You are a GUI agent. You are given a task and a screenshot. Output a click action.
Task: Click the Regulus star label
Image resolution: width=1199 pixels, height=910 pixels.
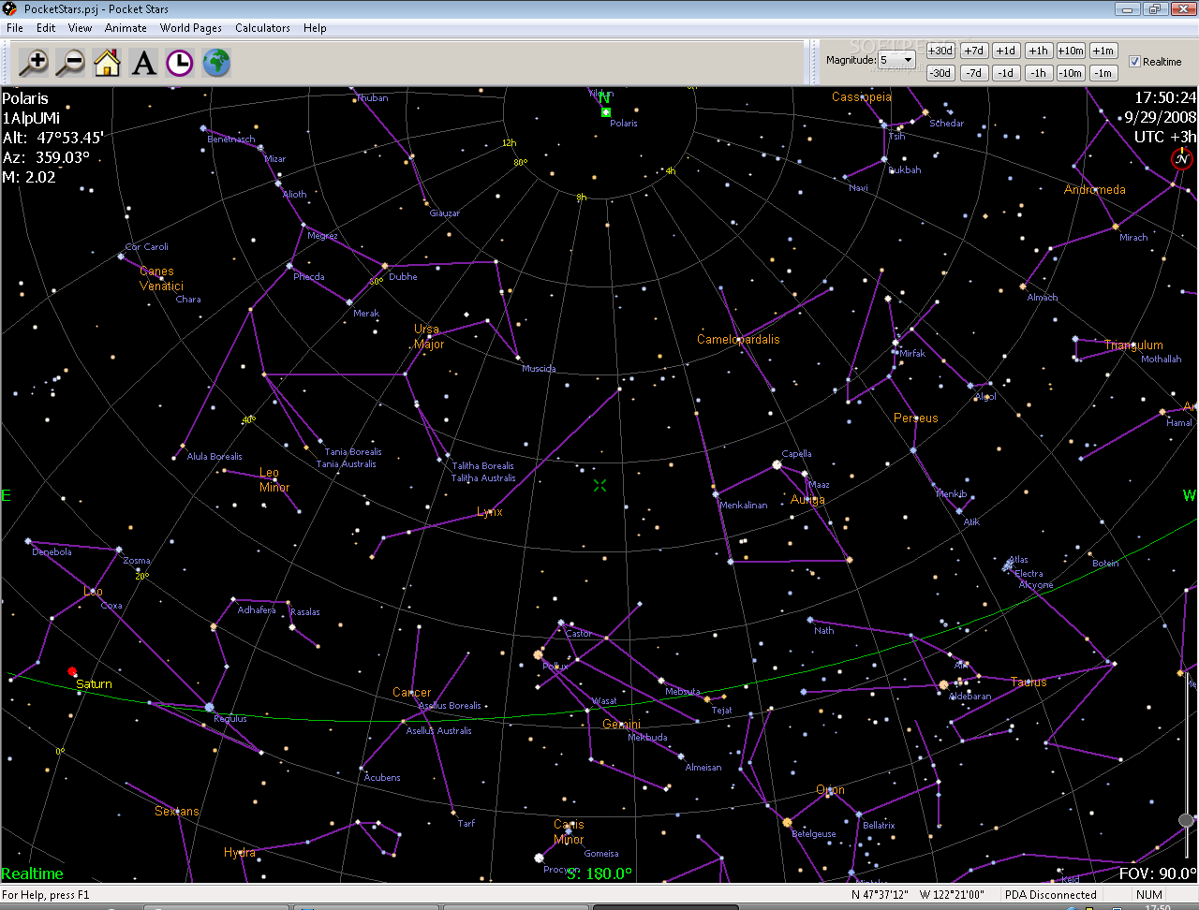coord(230,719)
